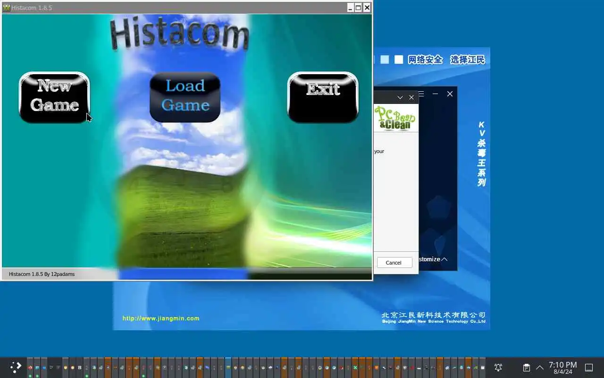
Task: Open the clipboard tray icon
Action: [526, 367]
